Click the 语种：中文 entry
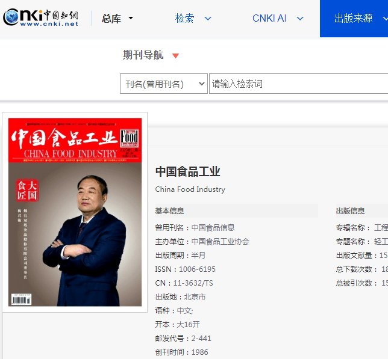This screenshot has width=388, height=359. tap(174, 311)
